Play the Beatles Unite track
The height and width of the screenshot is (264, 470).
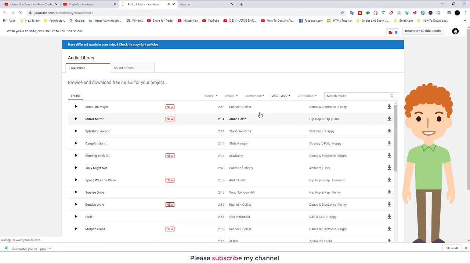76,204
